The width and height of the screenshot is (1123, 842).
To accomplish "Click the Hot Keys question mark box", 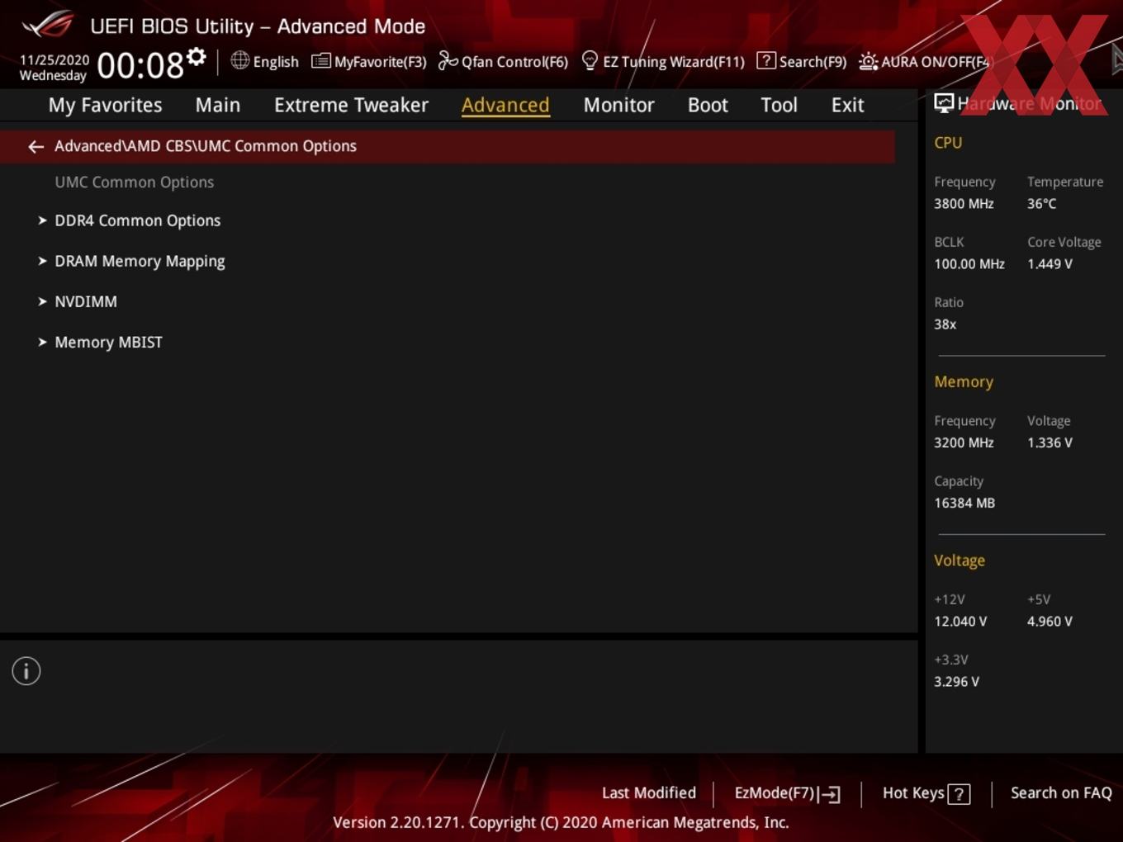I will 959,794.
